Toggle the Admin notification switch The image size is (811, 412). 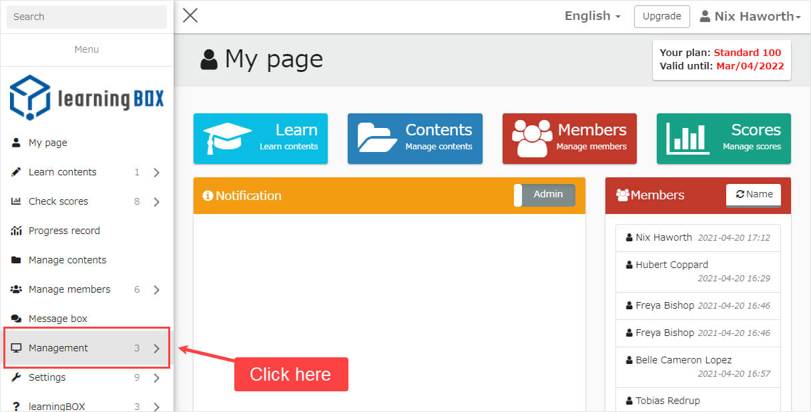point(544,195)
